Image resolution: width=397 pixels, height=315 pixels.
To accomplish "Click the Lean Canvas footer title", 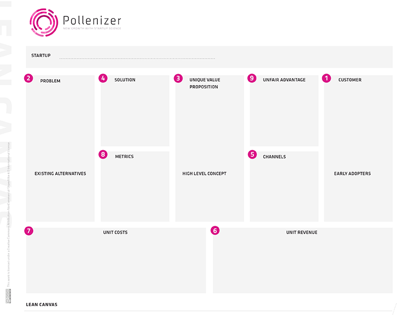I will (42, 304).
